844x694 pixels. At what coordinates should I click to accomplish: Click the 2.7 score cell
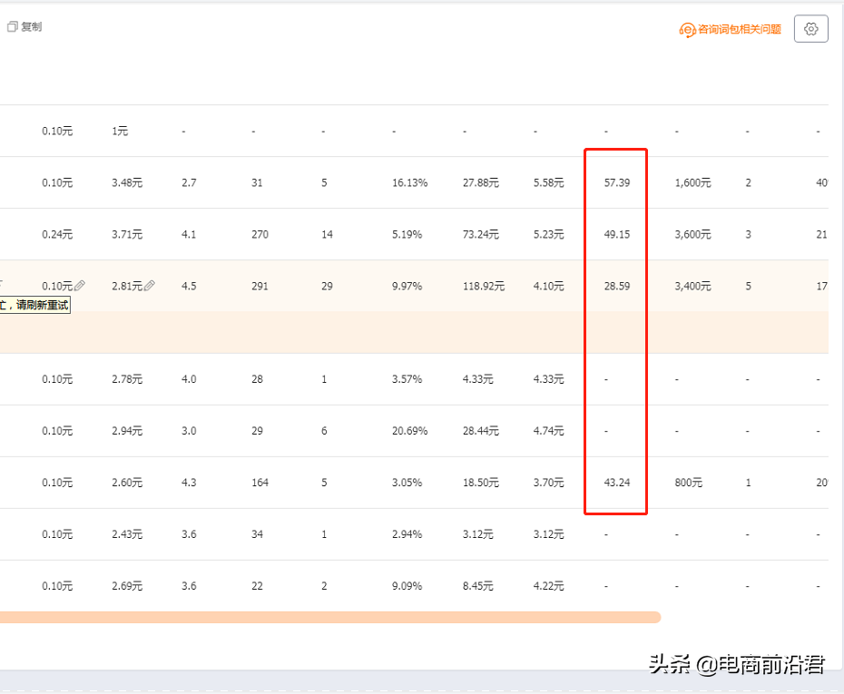click(189, 183)
